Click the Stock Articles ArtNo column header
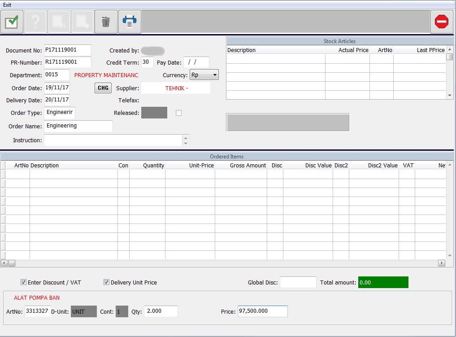The width and height of the screenshot is (456, 337). click(382, 50)
